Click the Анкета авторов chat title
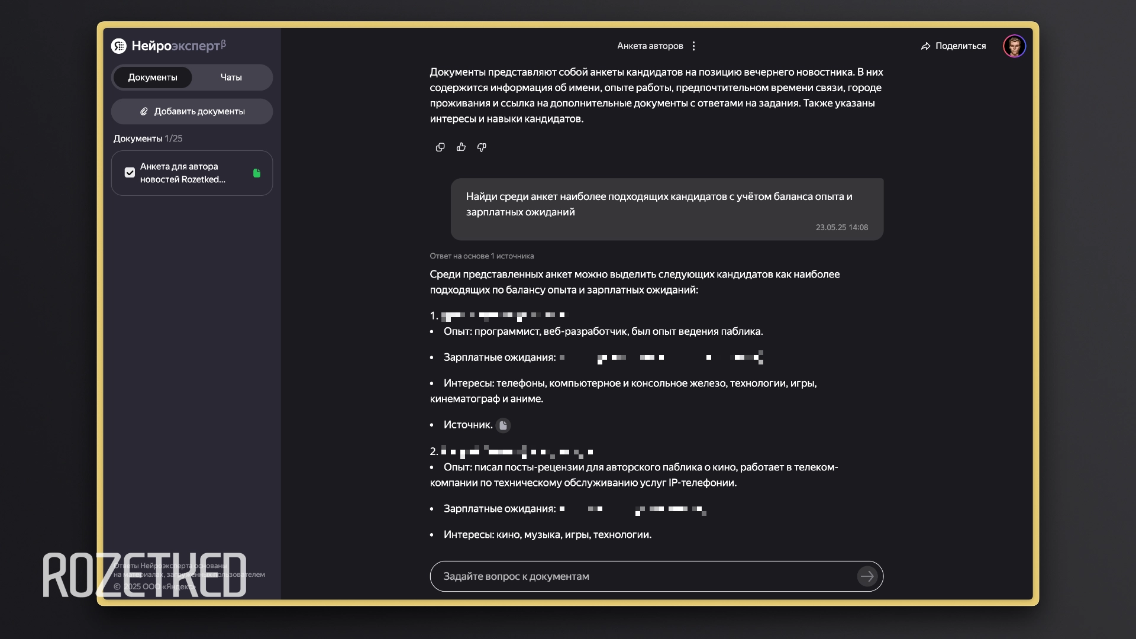Screen dimensions: 1136x639 [650, 46]
